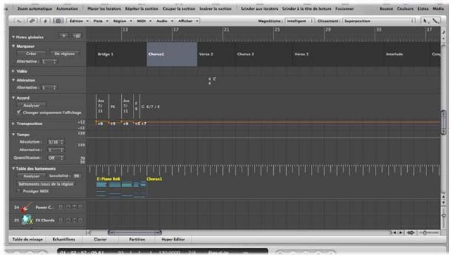Viewport: 452px width, 255px height.
Task: Click the small note icon above vertical scrollbar
Action: pos(443,32)
